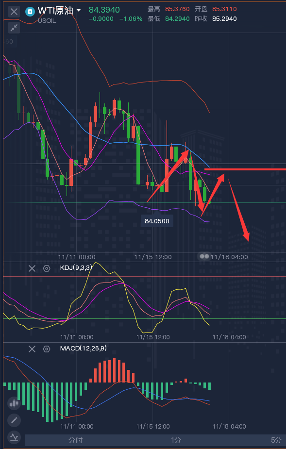Viewport: 286px width, 449px height.
Task: Click the 最低 value 84.2940
Action: [x=177, y=19]
